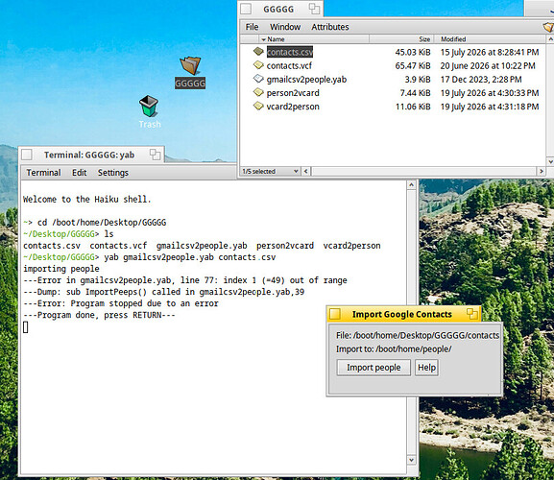Click right arrow of GGGGG horizontal scrollbar

pos(541,171)
